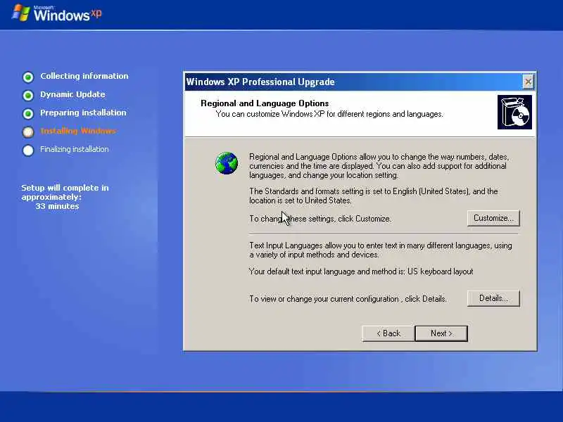Viewport: 563px width, 422px height.
Task: Select the Preparing installation step bullet
Action: pos(28,114)
